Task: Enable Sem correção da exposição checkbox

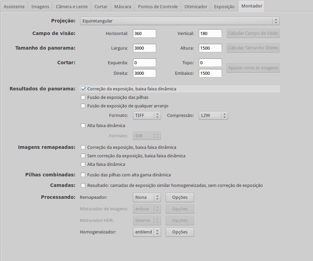Action: 83,156
